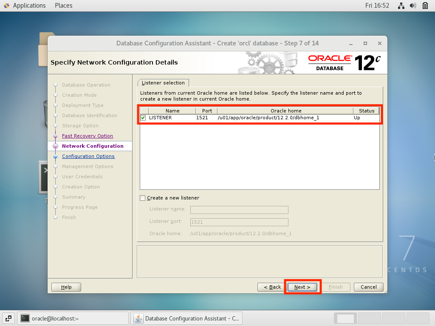Viewport: 435px width, 326px height.
Task: Click the Fri 16:52 clock
Action: pos(377,6)
